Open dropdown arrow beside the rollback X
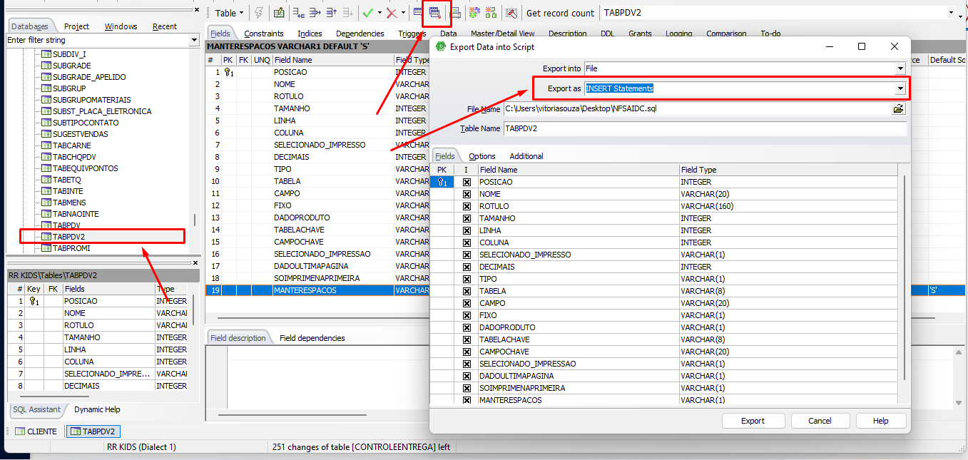The height and width of the screenshot is (460, 968). [403, 13]
